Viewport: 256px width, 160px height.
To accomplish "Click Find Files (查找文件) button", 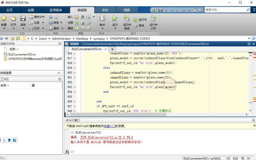I will [x=37, y=17].
